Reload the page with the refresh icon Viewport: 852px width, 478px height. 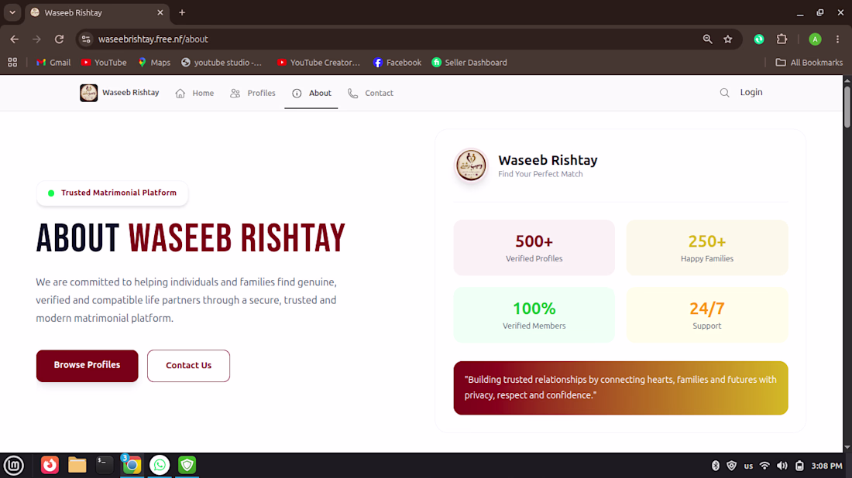59,39
